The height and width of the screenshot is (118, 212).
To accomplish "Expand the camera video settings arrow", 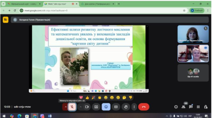I will [80, 107].
